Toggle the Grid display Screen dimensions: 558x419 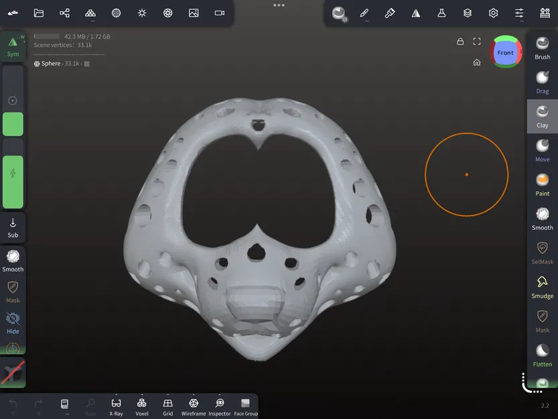(x=167, y=407)
